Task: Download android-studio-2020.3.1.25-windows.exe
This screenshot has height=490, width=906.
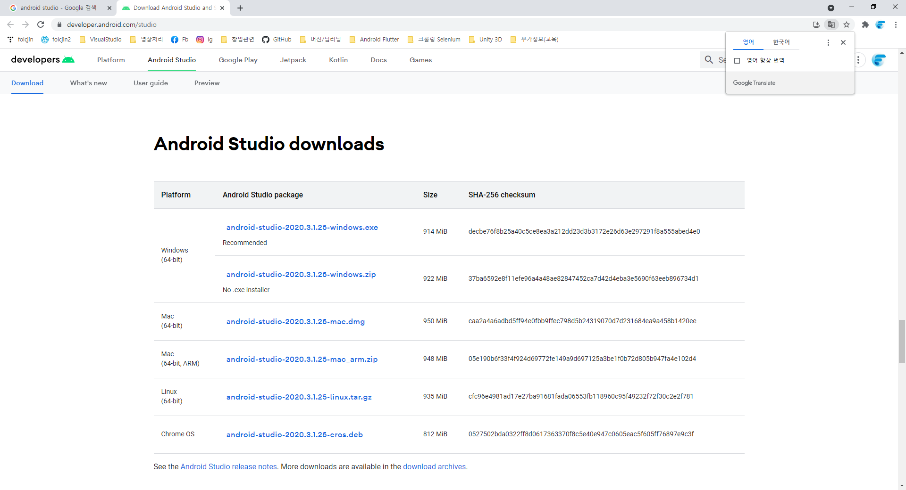Action: (x=302, y=228)
